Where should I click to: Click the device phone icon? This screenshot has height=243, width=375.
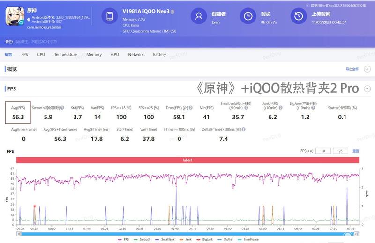[110, 16]
